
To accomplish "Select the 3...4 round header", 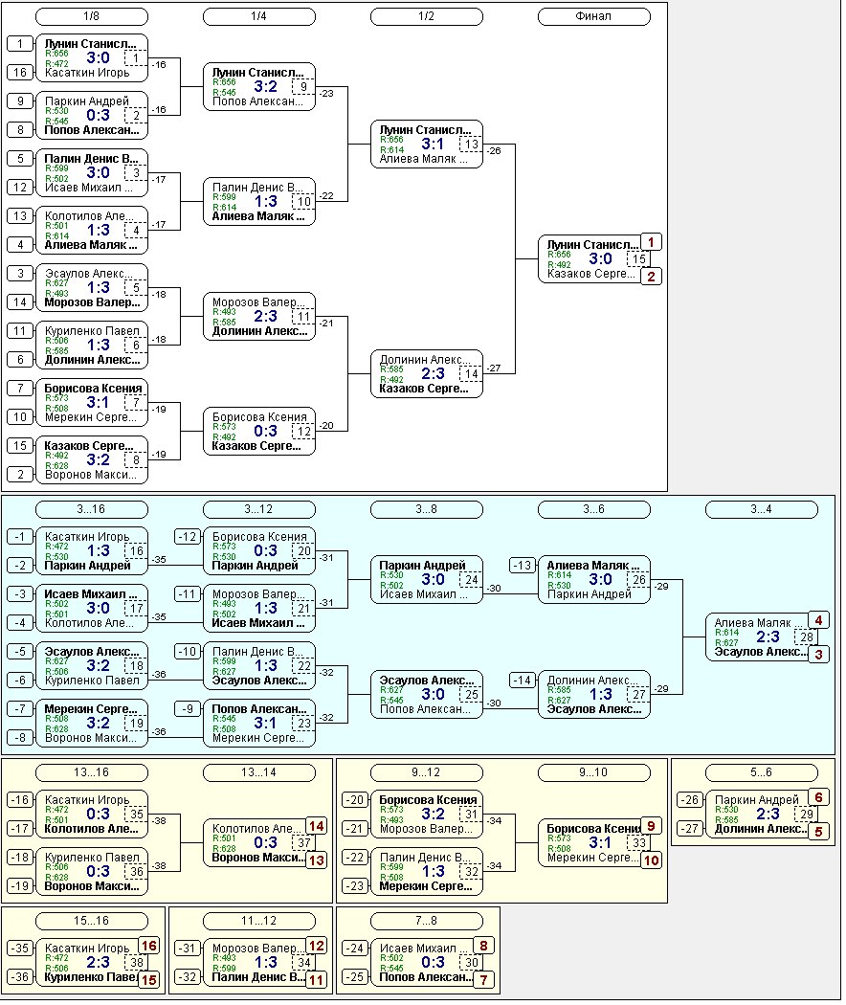I will [x=762, y=509].
